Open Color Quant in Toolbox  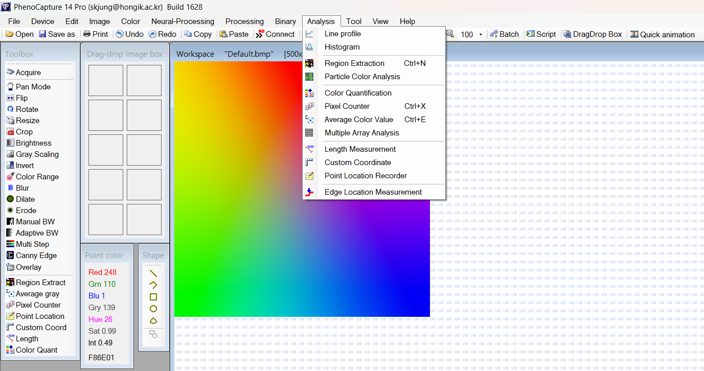tap(32, 350)
